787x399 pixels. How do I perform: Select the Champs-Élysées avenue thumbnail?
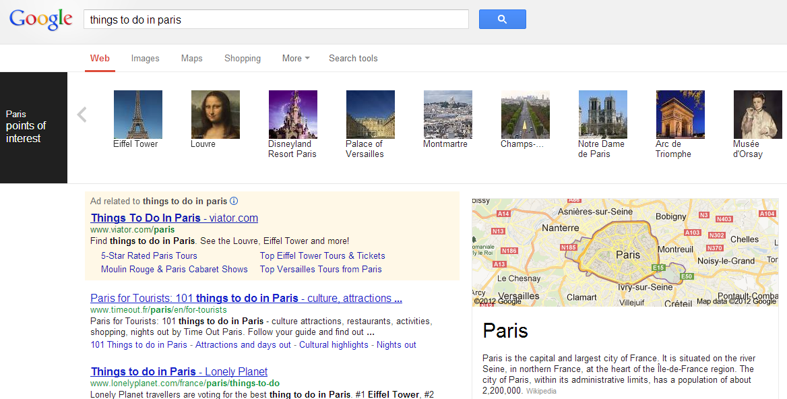(x=526, y=115)
